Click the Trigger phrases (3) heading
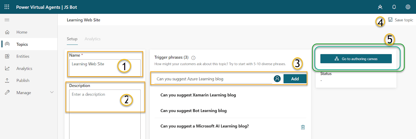The image size is (416, 139). coord(171,57)
